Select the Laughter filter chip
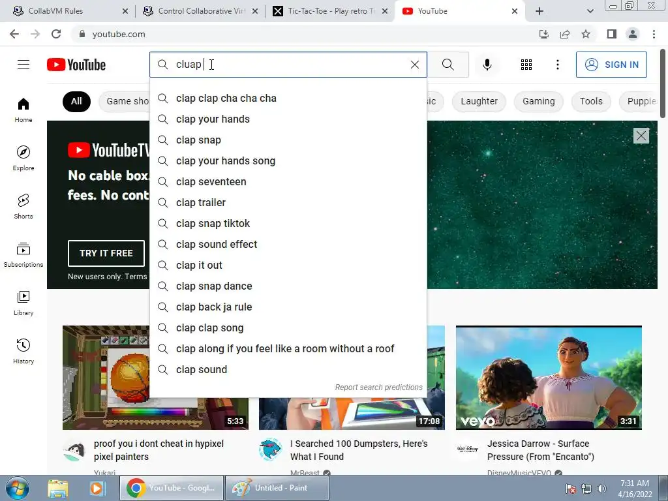Image resolution: width=668 pixels, height=501 pixels. [x=479, y=101]
